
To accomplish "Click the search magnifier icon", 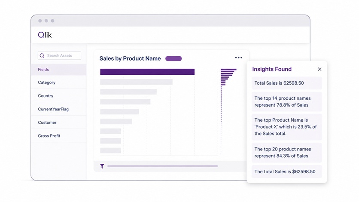I will (42, 55).
